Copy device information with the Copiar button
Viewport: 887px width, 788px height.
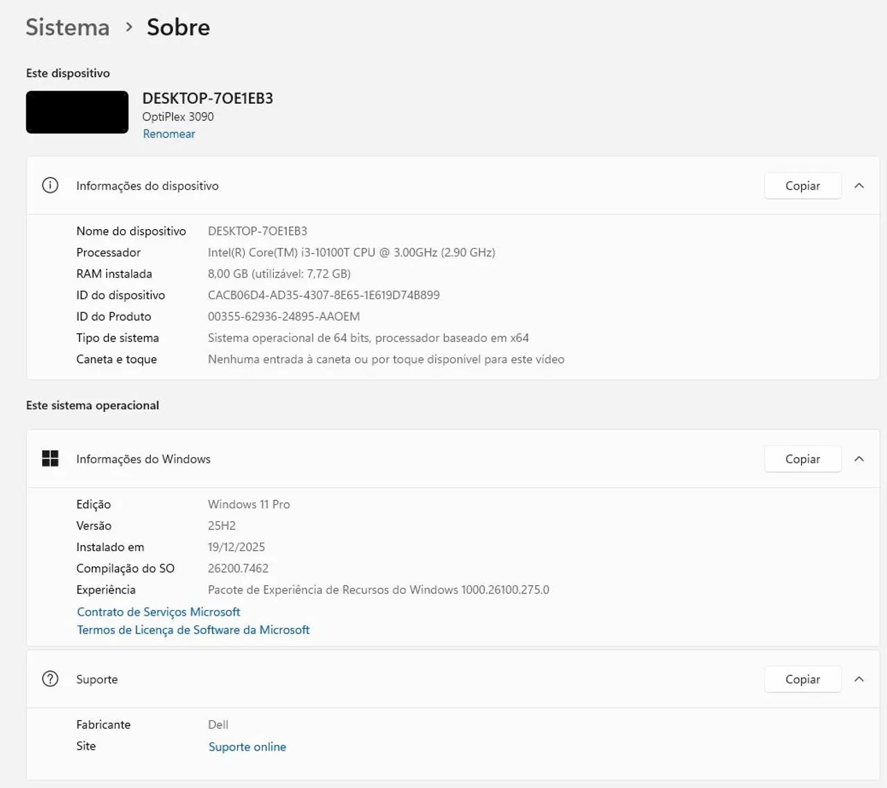[x=802, y=186]
